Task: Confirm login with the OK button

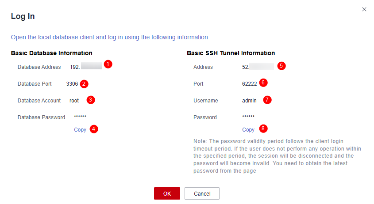Action: pyautogui.click(x=167, y=193)
